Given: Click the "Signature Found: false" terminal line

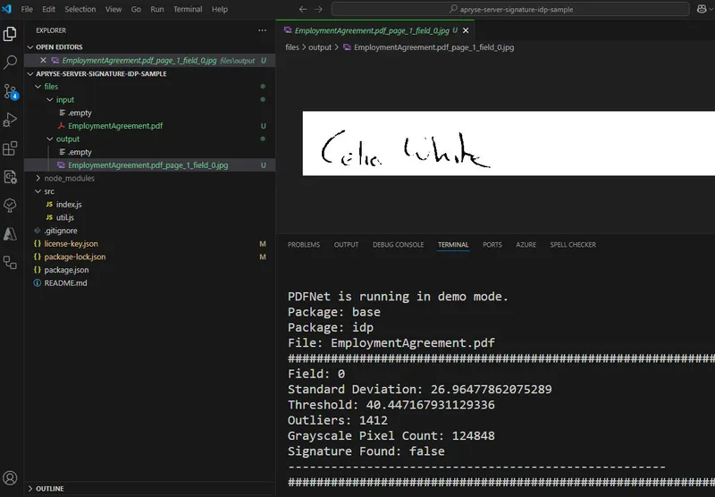Looking at the screenshot, I should (366, 451).
